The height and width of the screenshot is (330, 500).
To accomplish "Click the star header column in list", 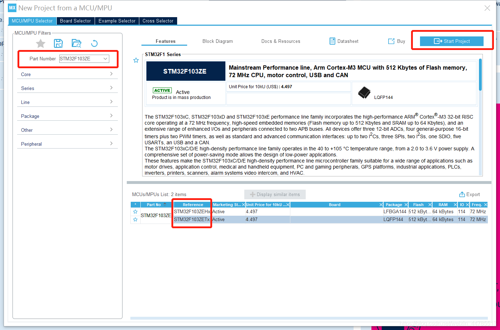I will 135,205.
